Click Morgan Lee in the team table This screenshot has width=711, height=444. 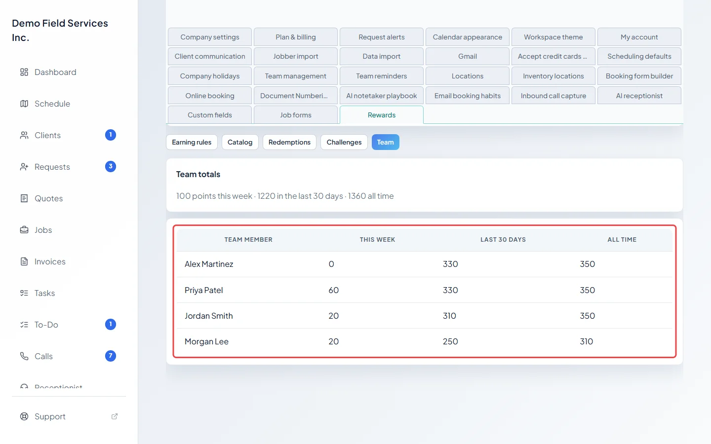[206, 341]
